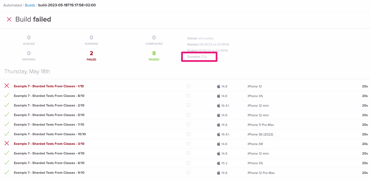Open test Sharded Tests From Classes - 2/10
The width and height of the screenshot is (370, 182).
point(49,105)
